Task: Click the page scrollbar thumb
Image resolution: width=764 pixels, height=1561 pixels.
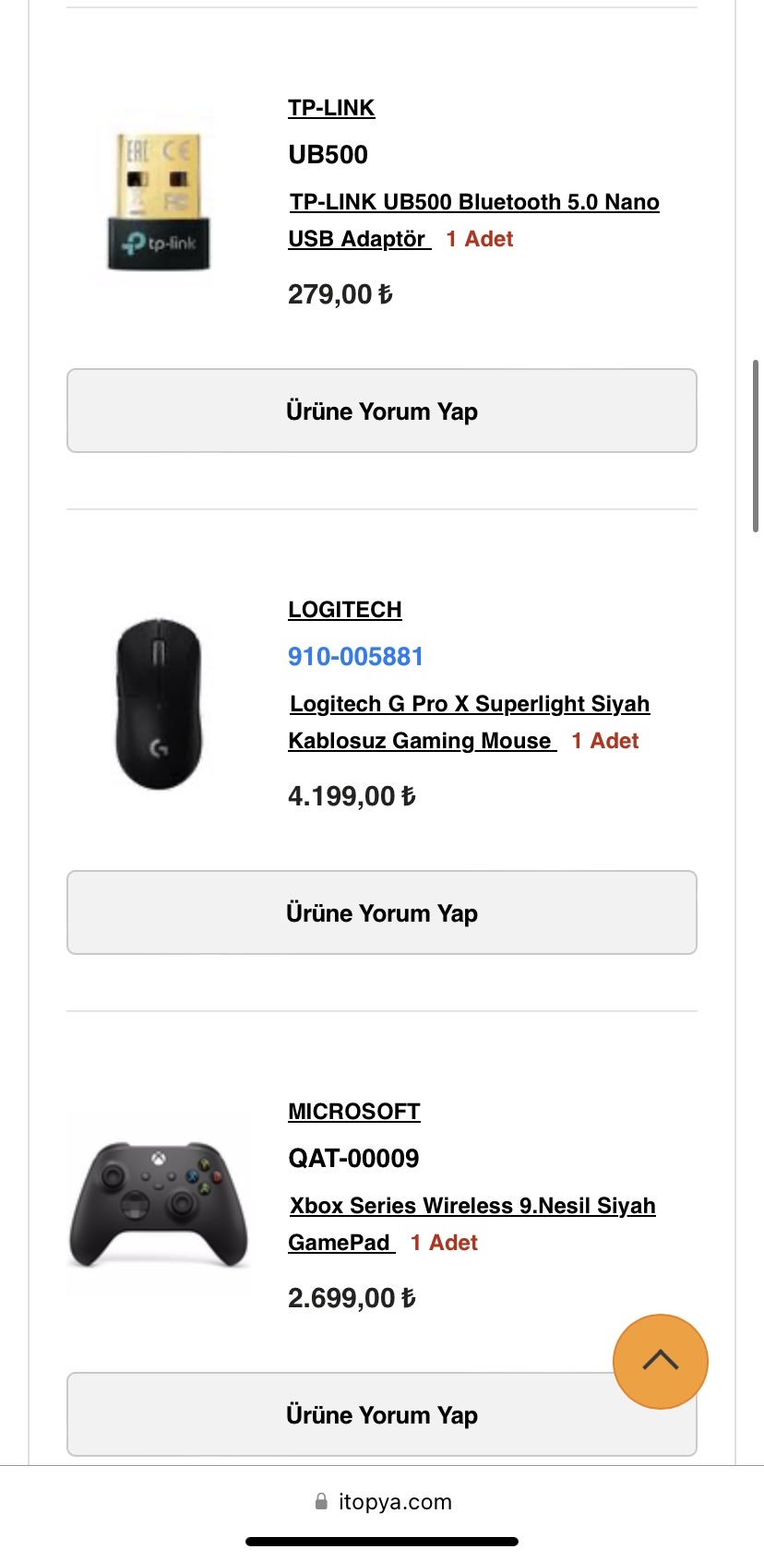Action: coord(756,446)
